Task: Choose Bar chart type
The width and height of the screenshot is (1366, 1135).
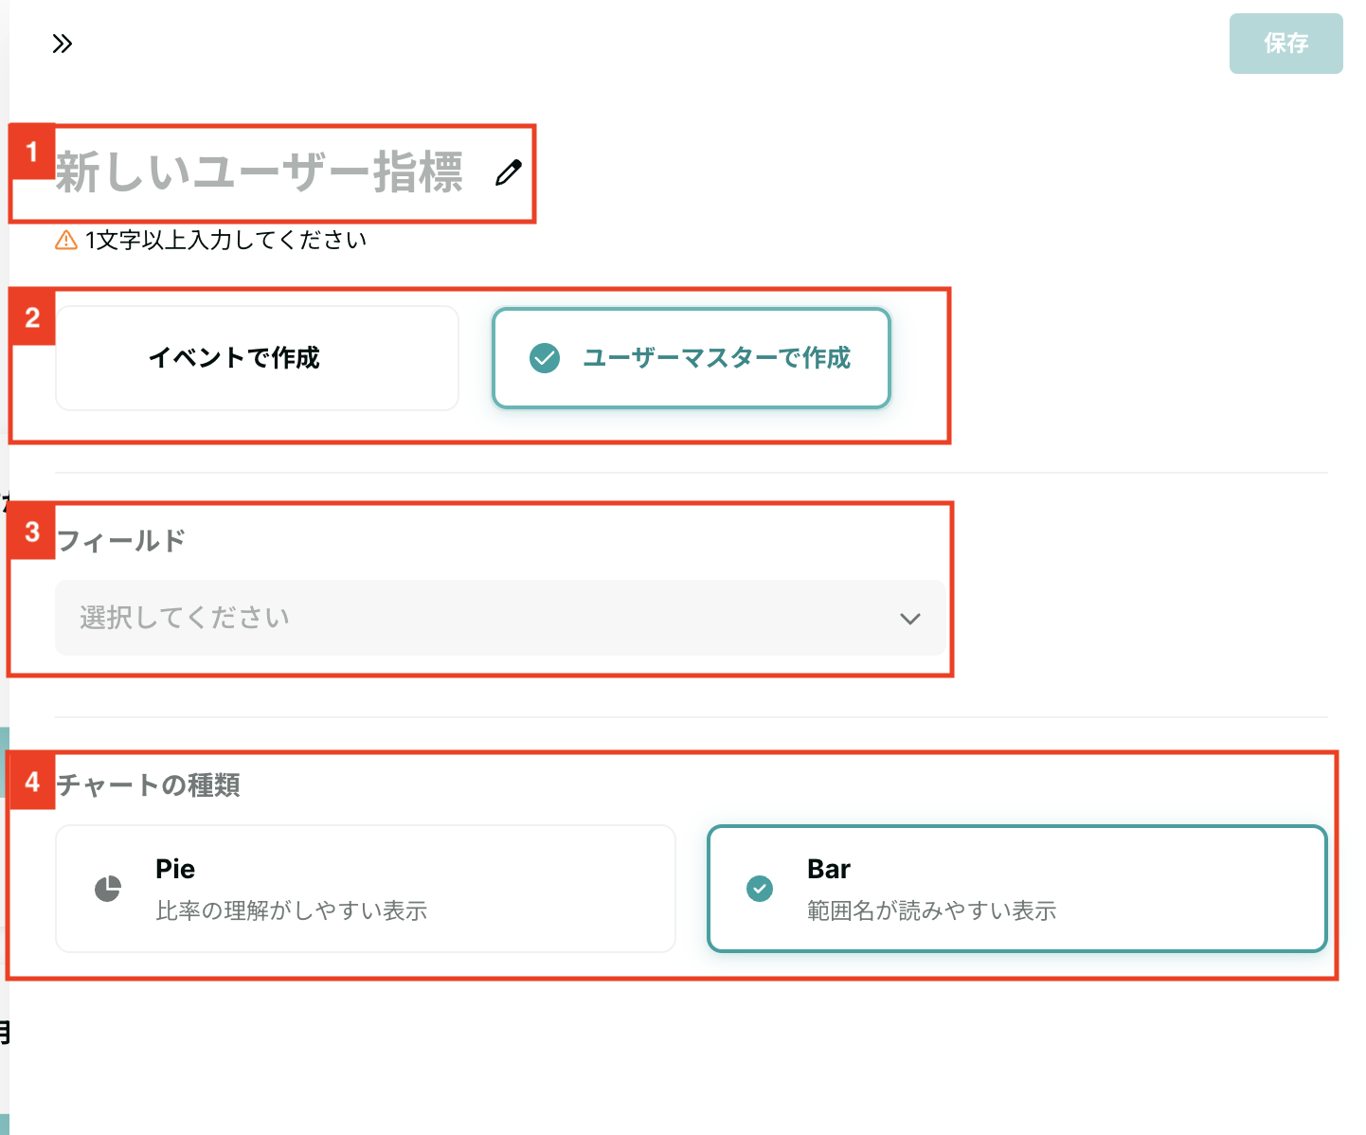Action: (x=1017, y=889)
